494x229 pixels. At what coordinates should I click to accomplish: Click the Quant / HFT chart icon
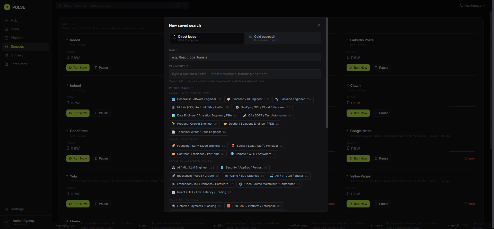[173, 192]
